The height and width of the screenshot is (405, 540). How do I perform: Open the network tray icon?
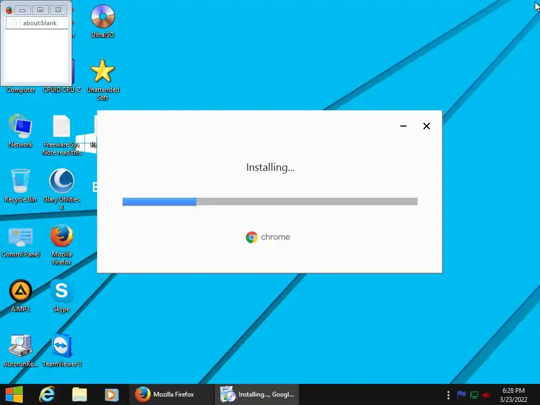click(474, 394)
